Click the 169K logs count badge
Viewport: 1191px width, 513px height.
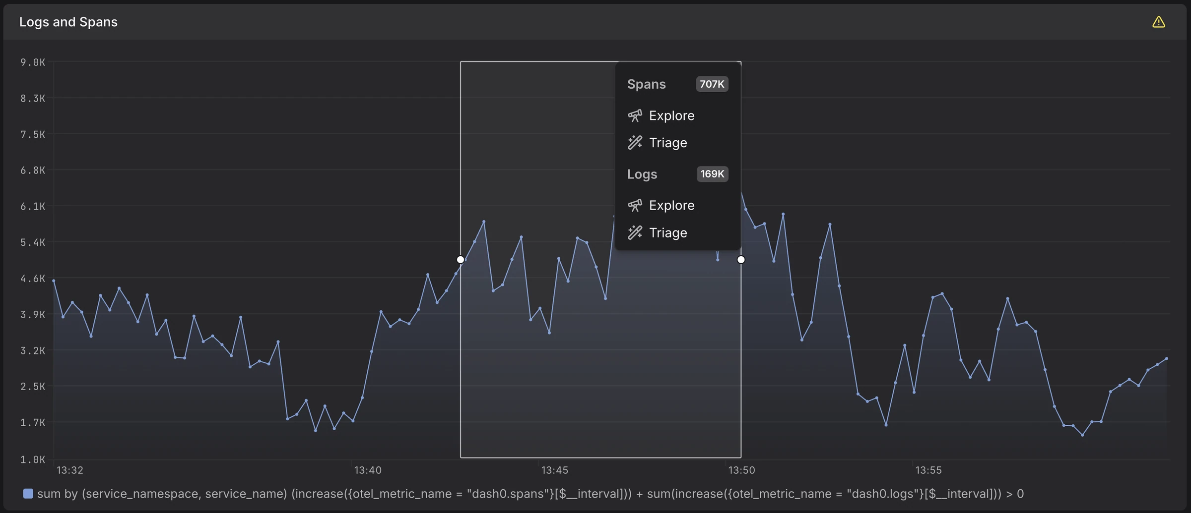pyautogui.click(x=712, y=174)
